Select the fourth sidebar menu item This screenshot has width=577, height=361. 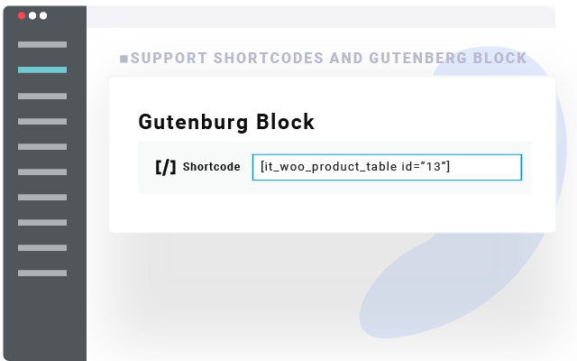42,120
